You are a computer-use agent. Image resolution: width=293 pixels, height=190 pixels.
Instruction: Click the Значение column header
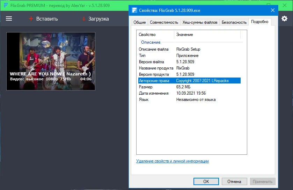pyautogui.click(x=207, y=35)
